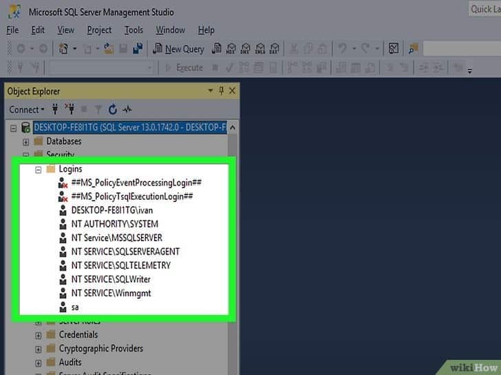Viewport: 501px width, 375px height.
Task: Click the Object Explorer filter funnel icon
Action: click(x=98, y=110)
